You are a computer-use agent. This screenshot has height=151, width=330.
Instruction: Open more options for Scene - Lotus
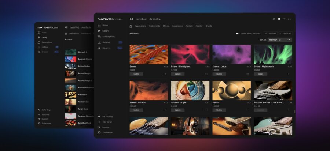pos(247,74)
